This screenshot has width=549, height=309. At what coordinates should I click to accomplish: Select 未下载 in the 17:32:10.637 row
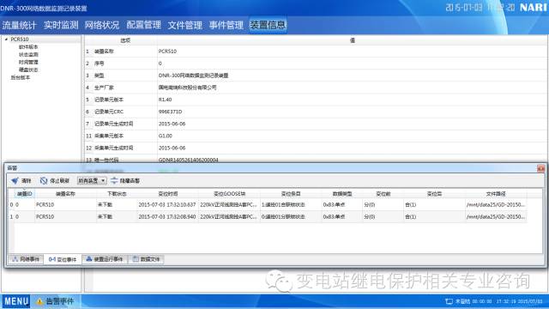105,204
